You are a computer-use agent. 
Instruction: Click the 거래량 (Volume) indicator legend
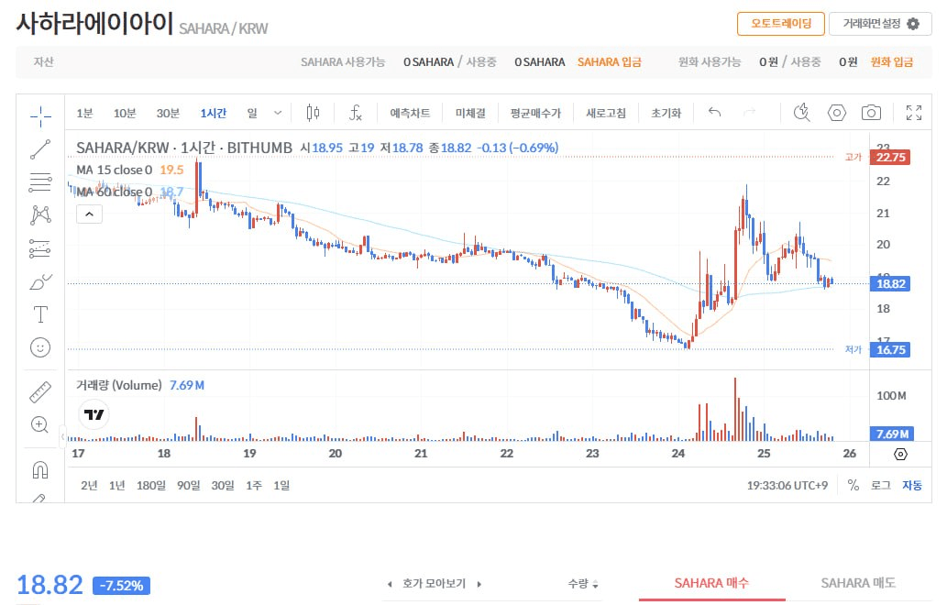tap(118, 385)
